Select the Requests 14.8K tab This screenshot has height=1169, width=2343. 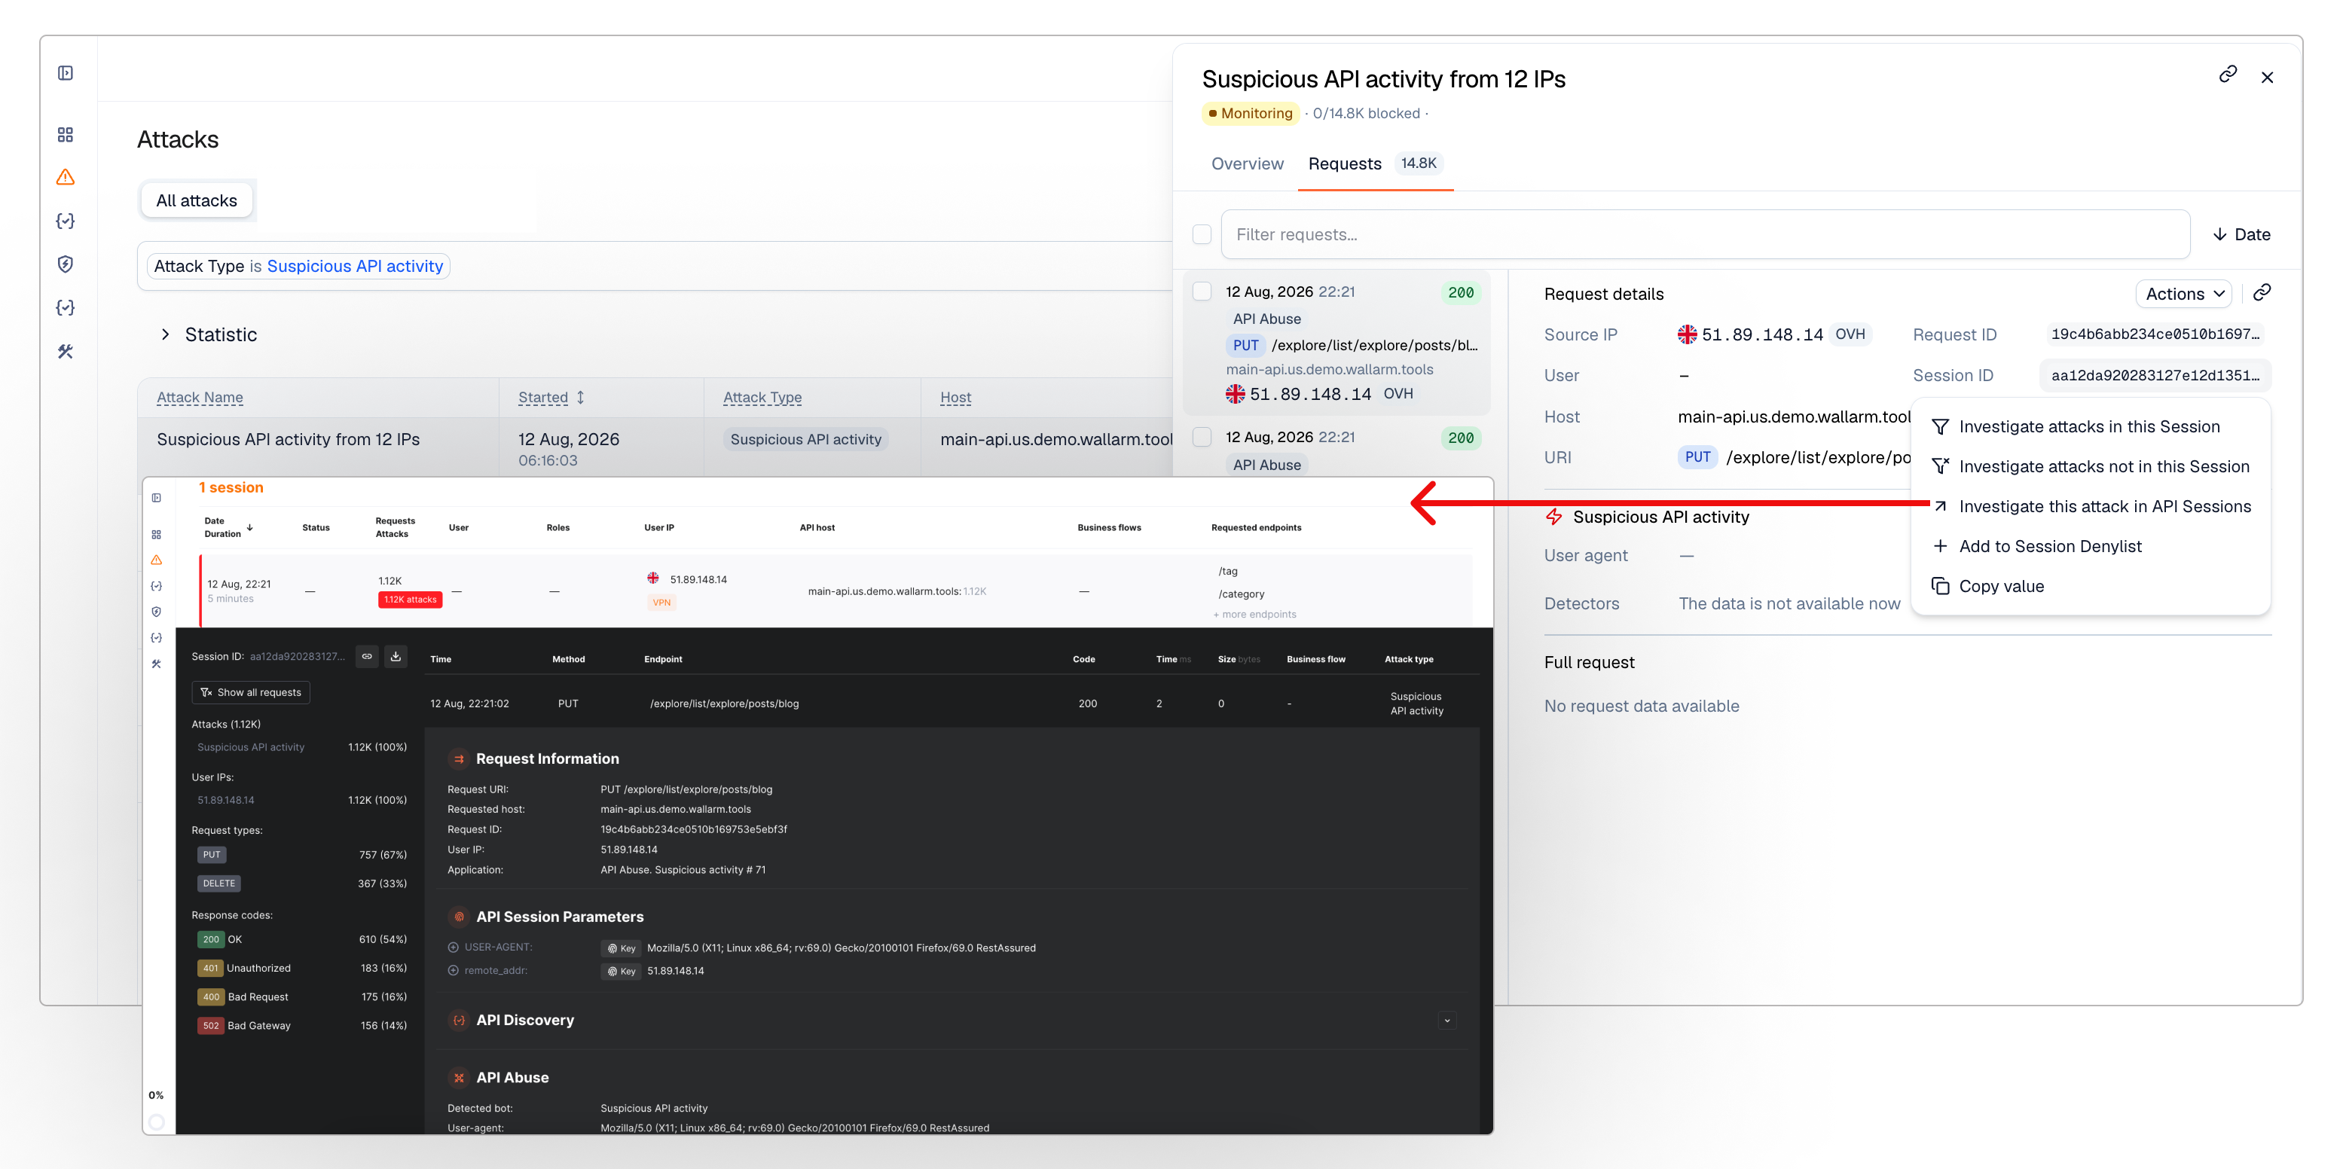[x=1374, y=163]
